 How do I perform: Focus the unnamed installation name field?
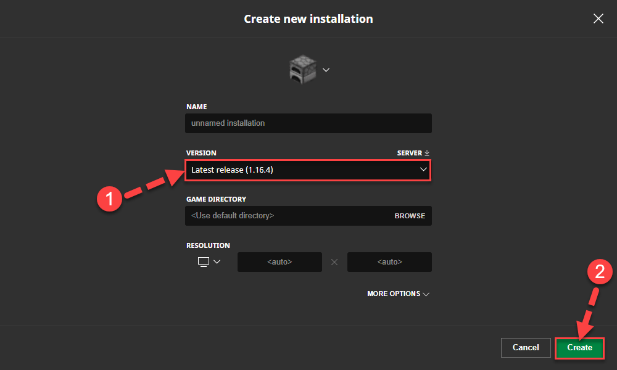pyautogui.click(x=308, y=123)
